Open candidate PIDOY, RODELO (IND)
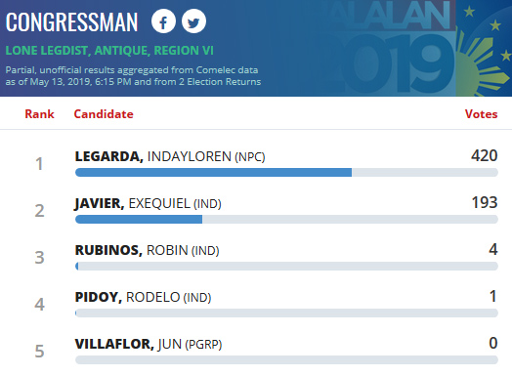512x376 pixels. click(143, 297)
